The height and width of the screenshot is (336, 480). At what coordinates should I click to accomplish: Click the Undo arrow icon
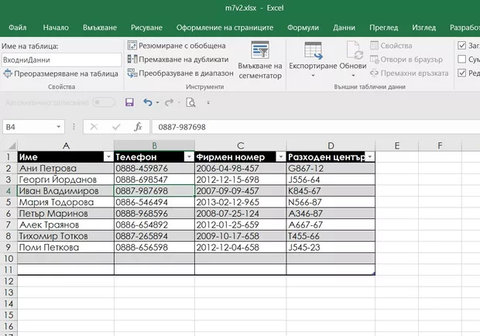tap(147, 102)
